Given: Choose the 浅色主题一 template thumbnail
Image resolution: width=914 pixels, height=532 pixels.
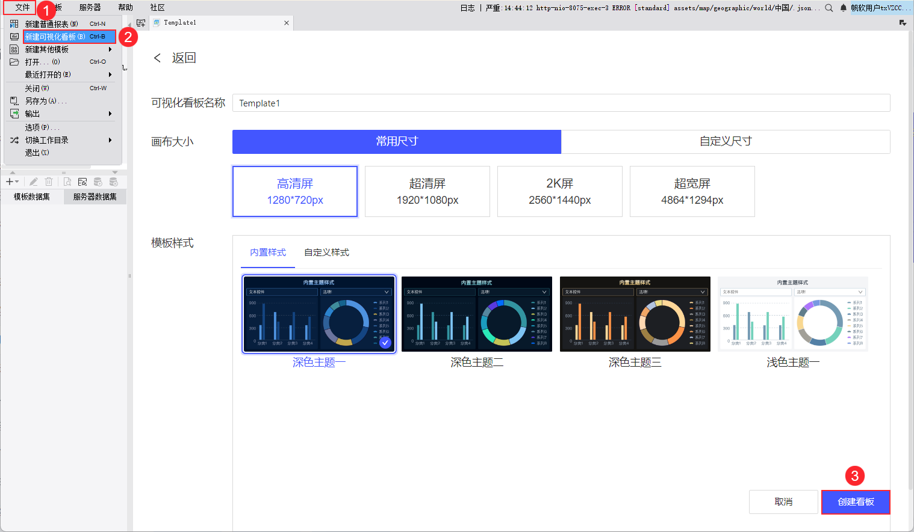Looking at the screenshot, I should [x=792, y=314].
